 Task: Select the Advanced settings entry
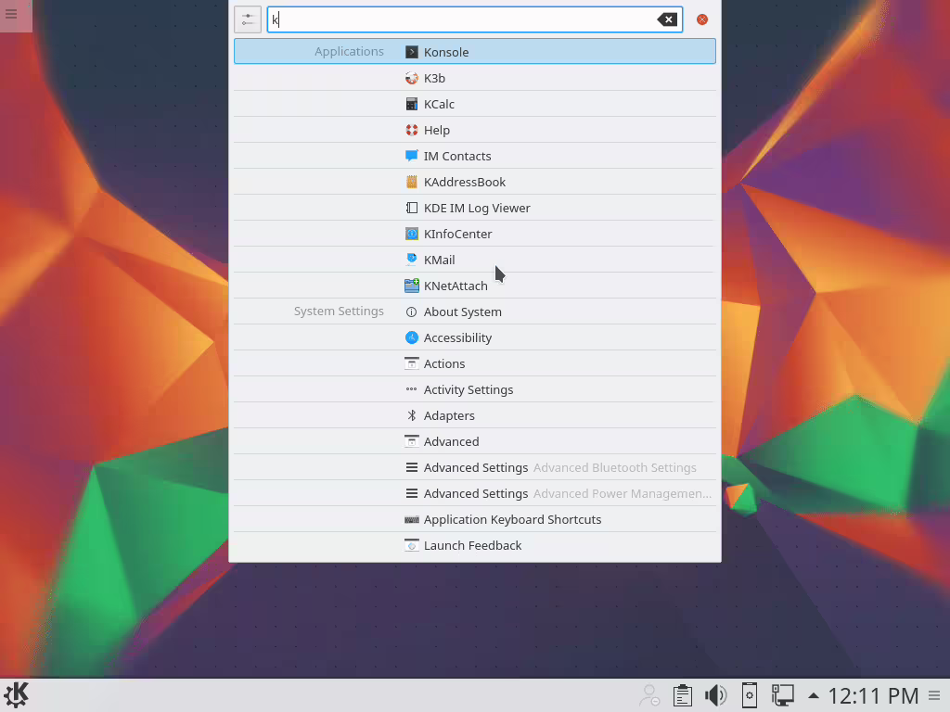click(x=475, y=442)
